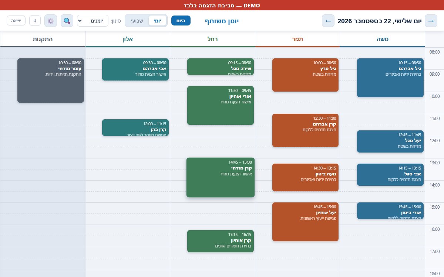
Task: Click the right-pointing arrow beside the date
Action: point(431,21)
